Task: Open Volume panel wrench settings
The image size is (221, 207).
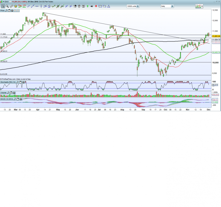Action: click(x=8, y=93)
